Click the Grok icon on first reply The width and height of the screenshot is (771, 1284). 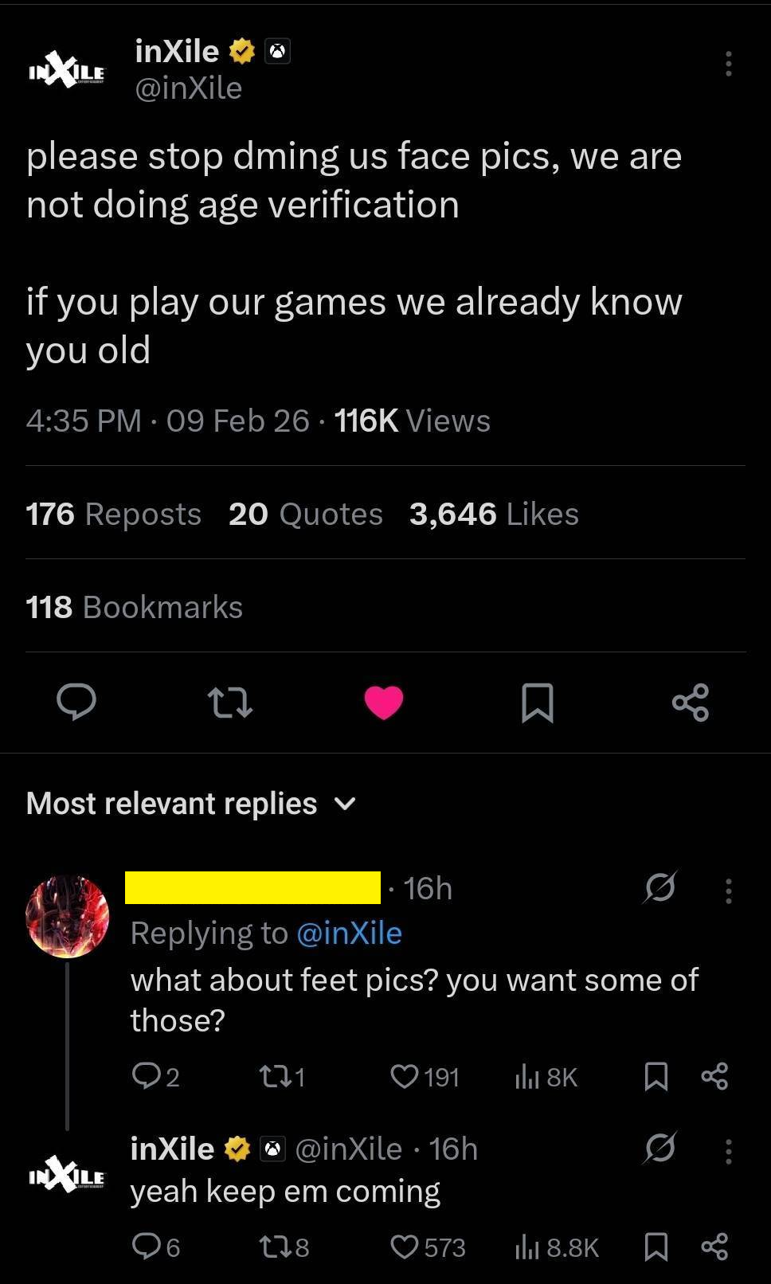click(659, 887)
